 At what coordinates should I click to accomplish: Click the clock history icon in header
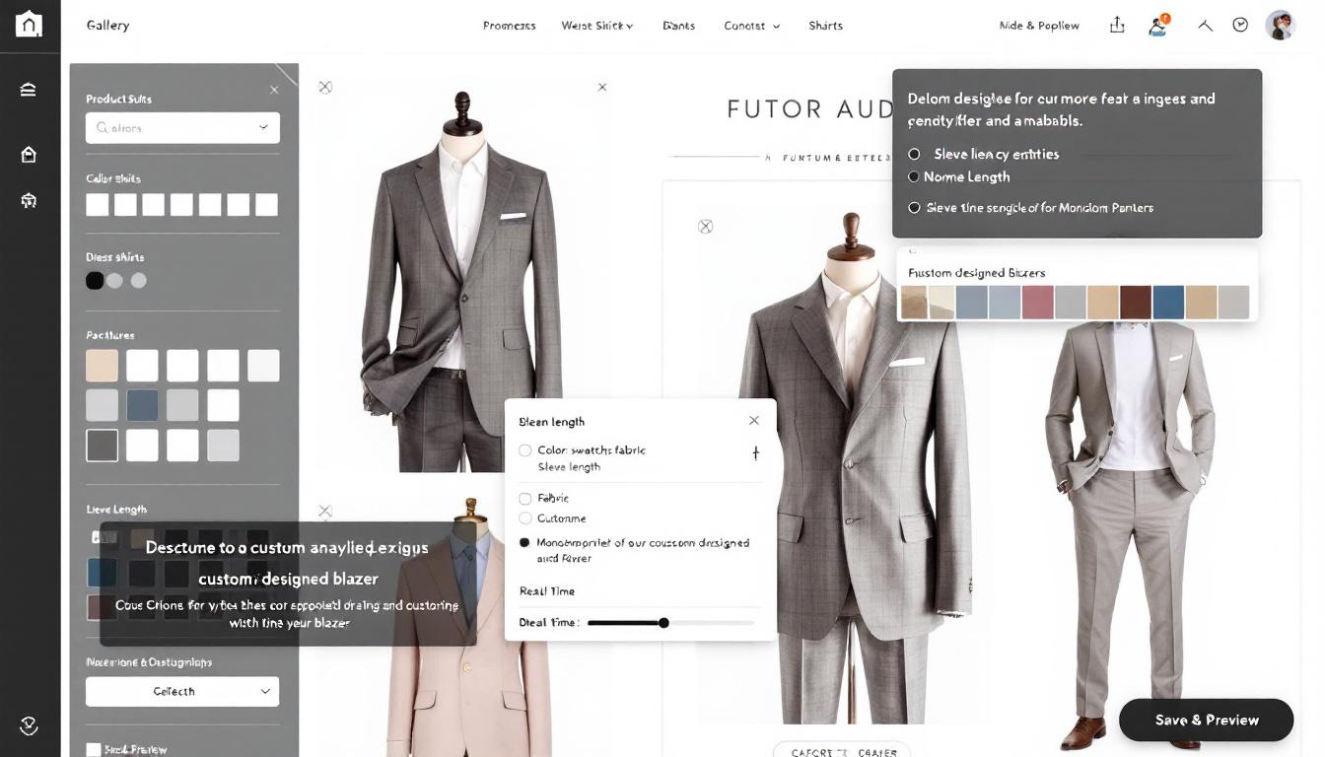1240,26
